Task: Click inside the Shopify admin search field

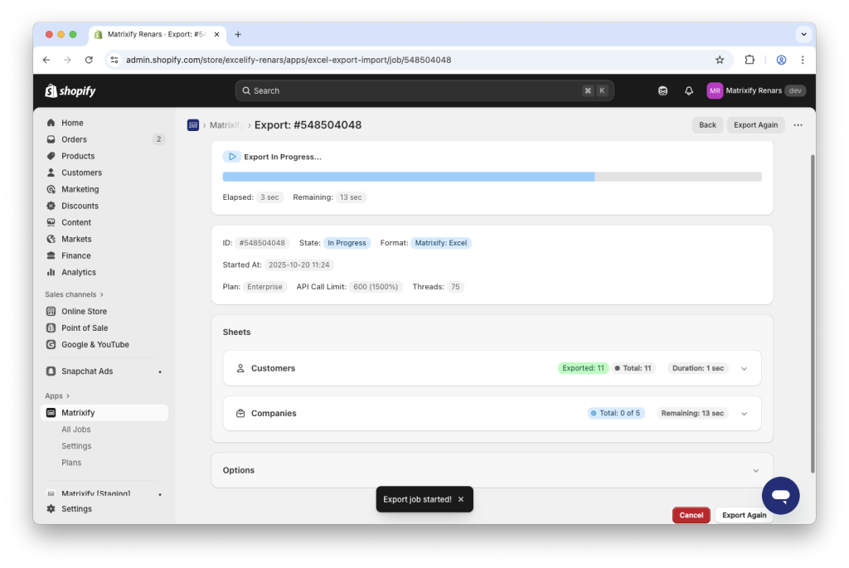Action: [424, 90]
